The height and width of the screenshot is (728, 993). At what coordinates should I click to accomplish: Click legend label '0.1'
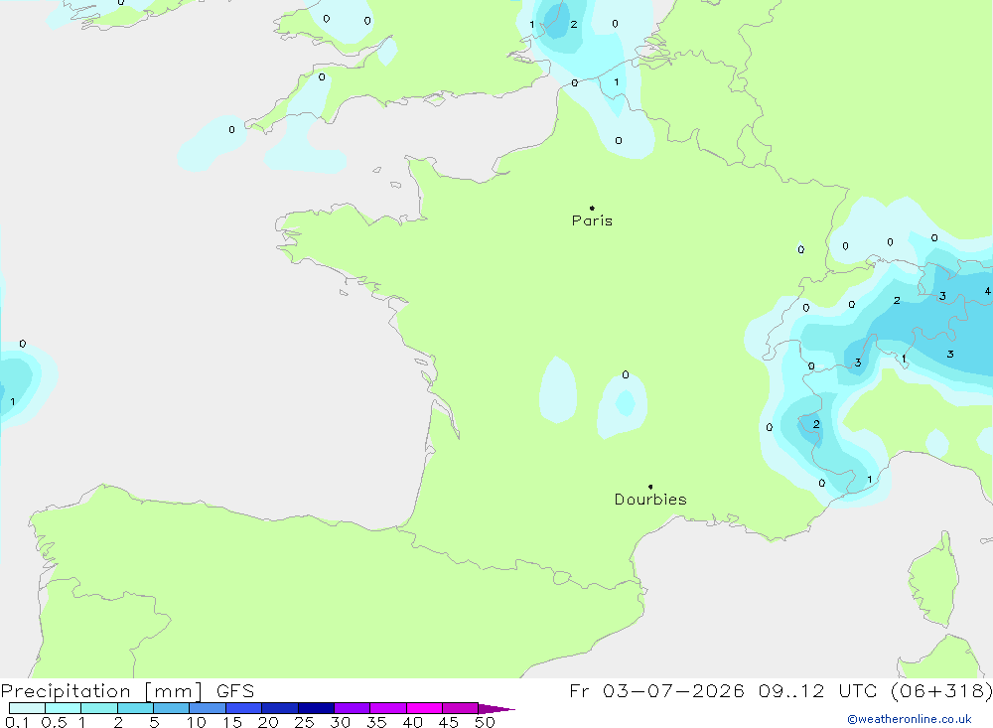click(x=17, y=722)
